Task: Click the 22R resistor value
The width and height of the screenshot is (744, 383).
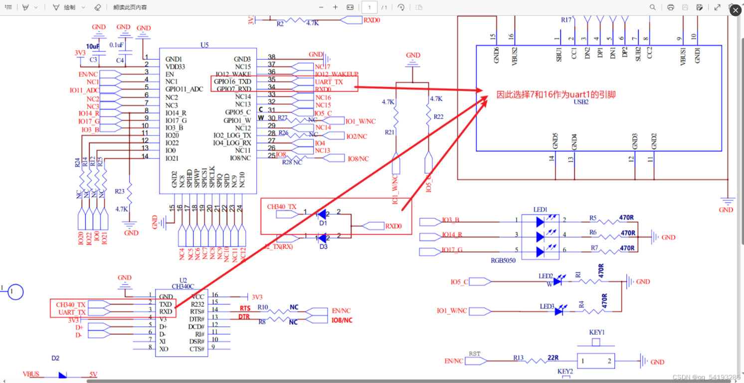Action: [x=552, y=358]
